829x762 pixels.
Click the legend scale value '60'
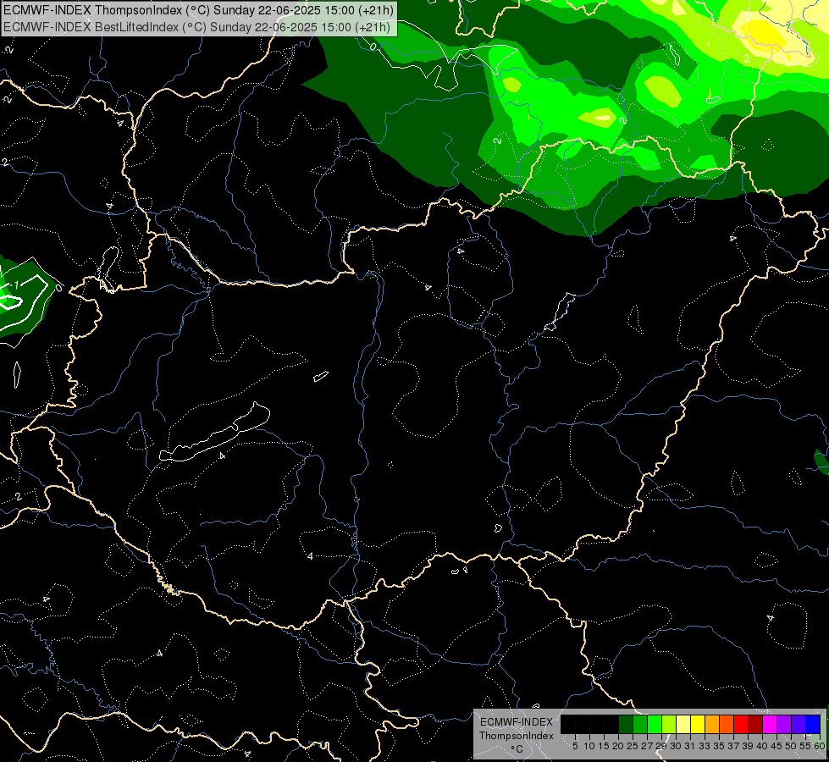pyautogui.click(x=820, y=746)
